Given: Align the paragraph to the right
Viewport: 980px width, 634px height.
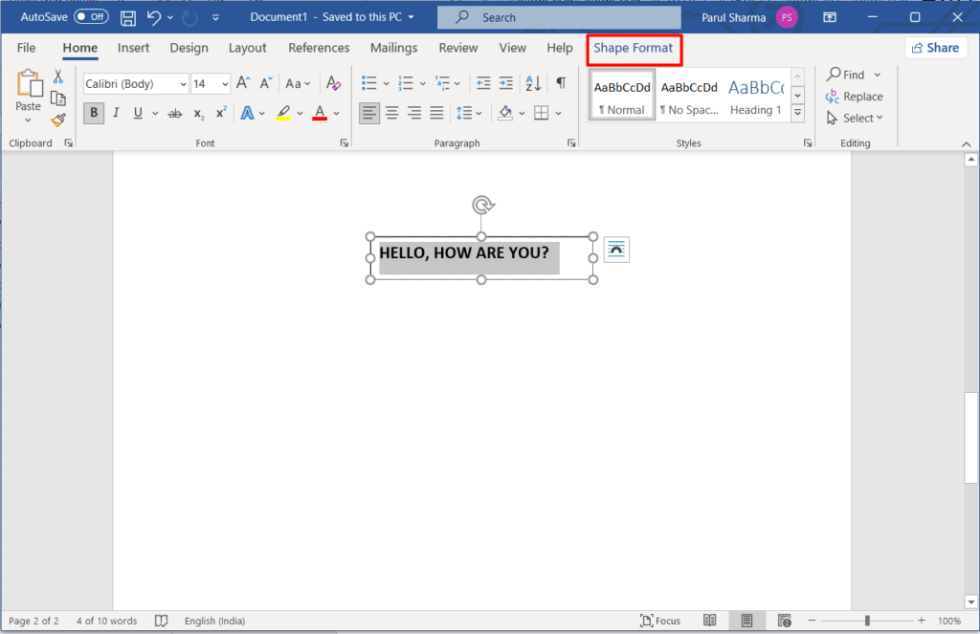Looking at the screenshot, I should (414, 113).
